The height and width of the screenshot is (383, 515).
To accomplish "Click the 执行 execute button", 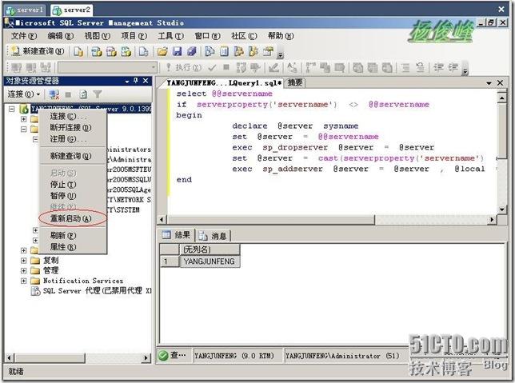I will click(x=184, y=68).
